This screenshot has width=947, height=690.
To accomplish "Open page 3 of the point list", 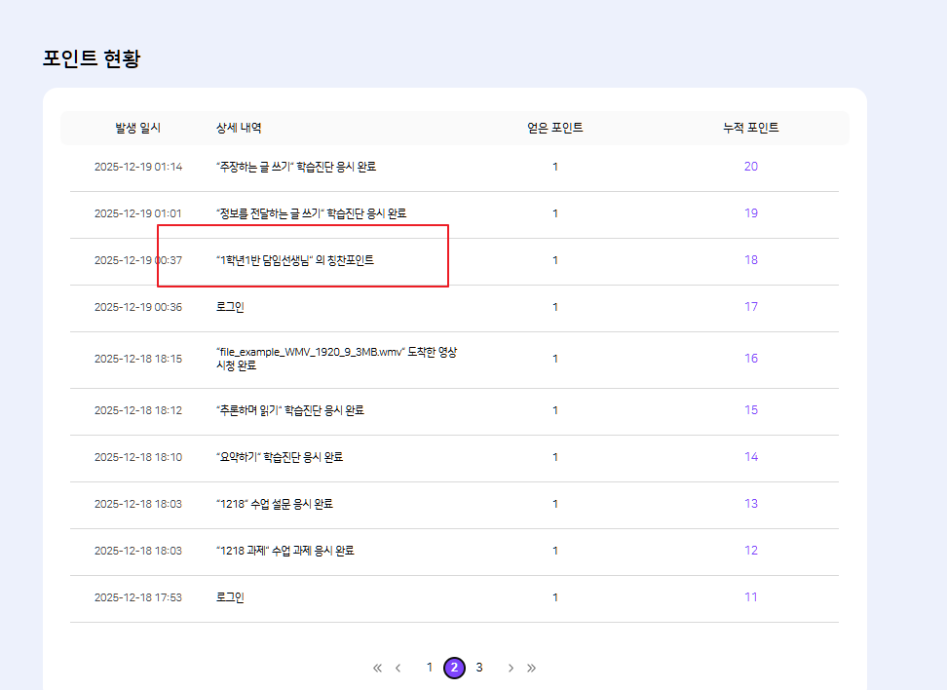I will [x=479, y=668].
